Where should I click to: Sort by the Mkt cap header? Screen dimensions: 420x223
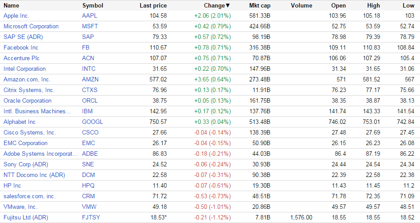259,5
